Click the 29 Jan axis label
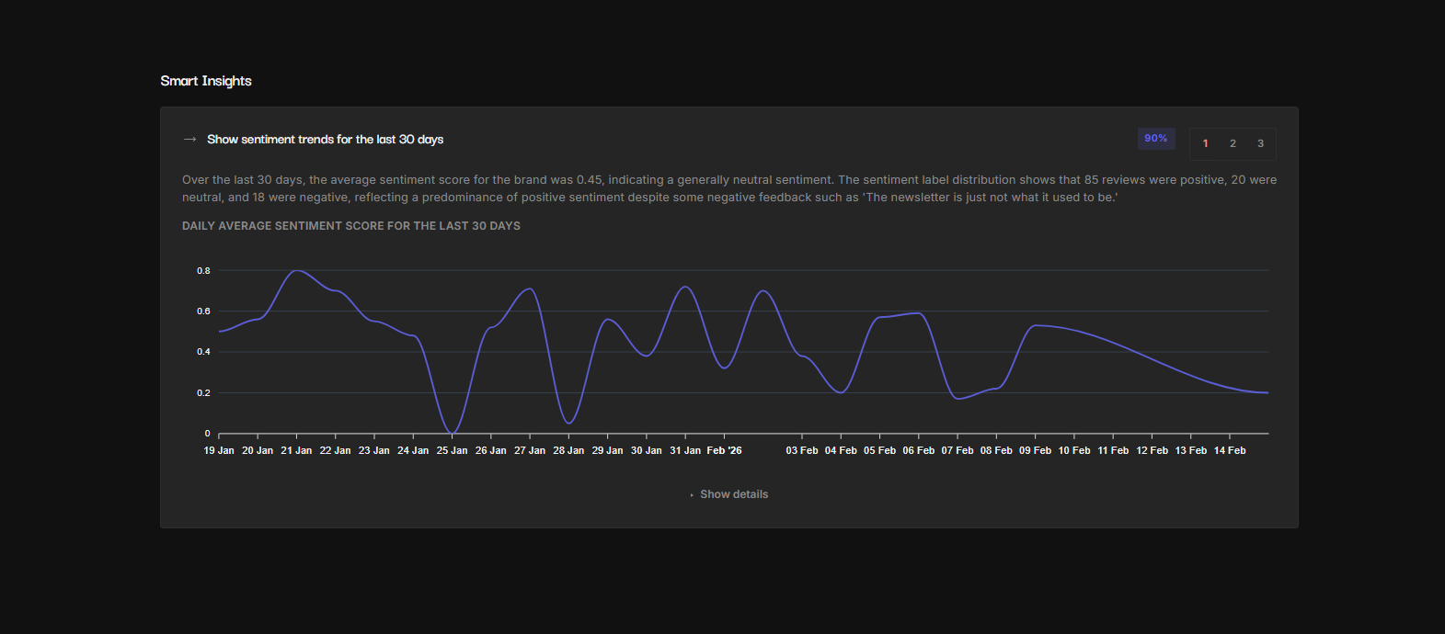Image resolution: width=1445 pixels, height=634 pixels. pyautogui.click(x=607, y=451)
